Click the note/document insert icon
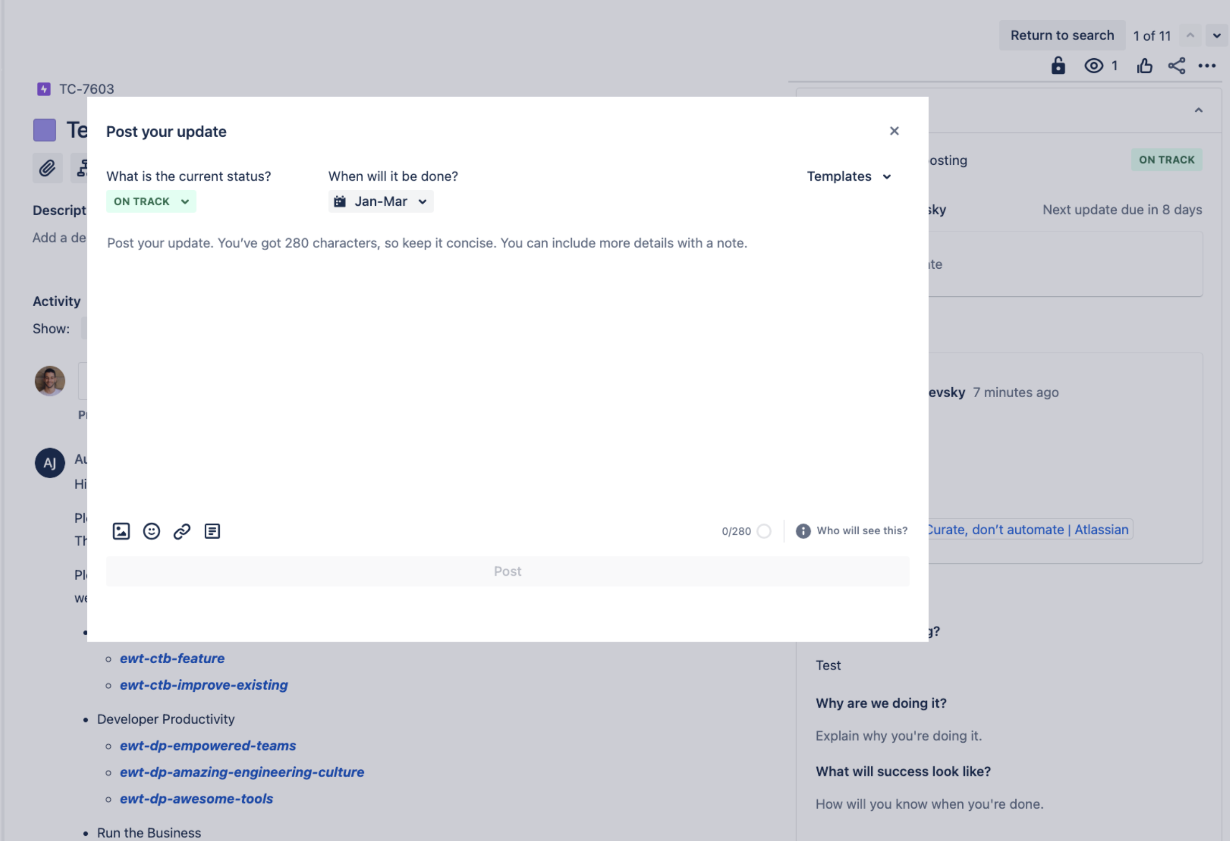 [212, 531]
